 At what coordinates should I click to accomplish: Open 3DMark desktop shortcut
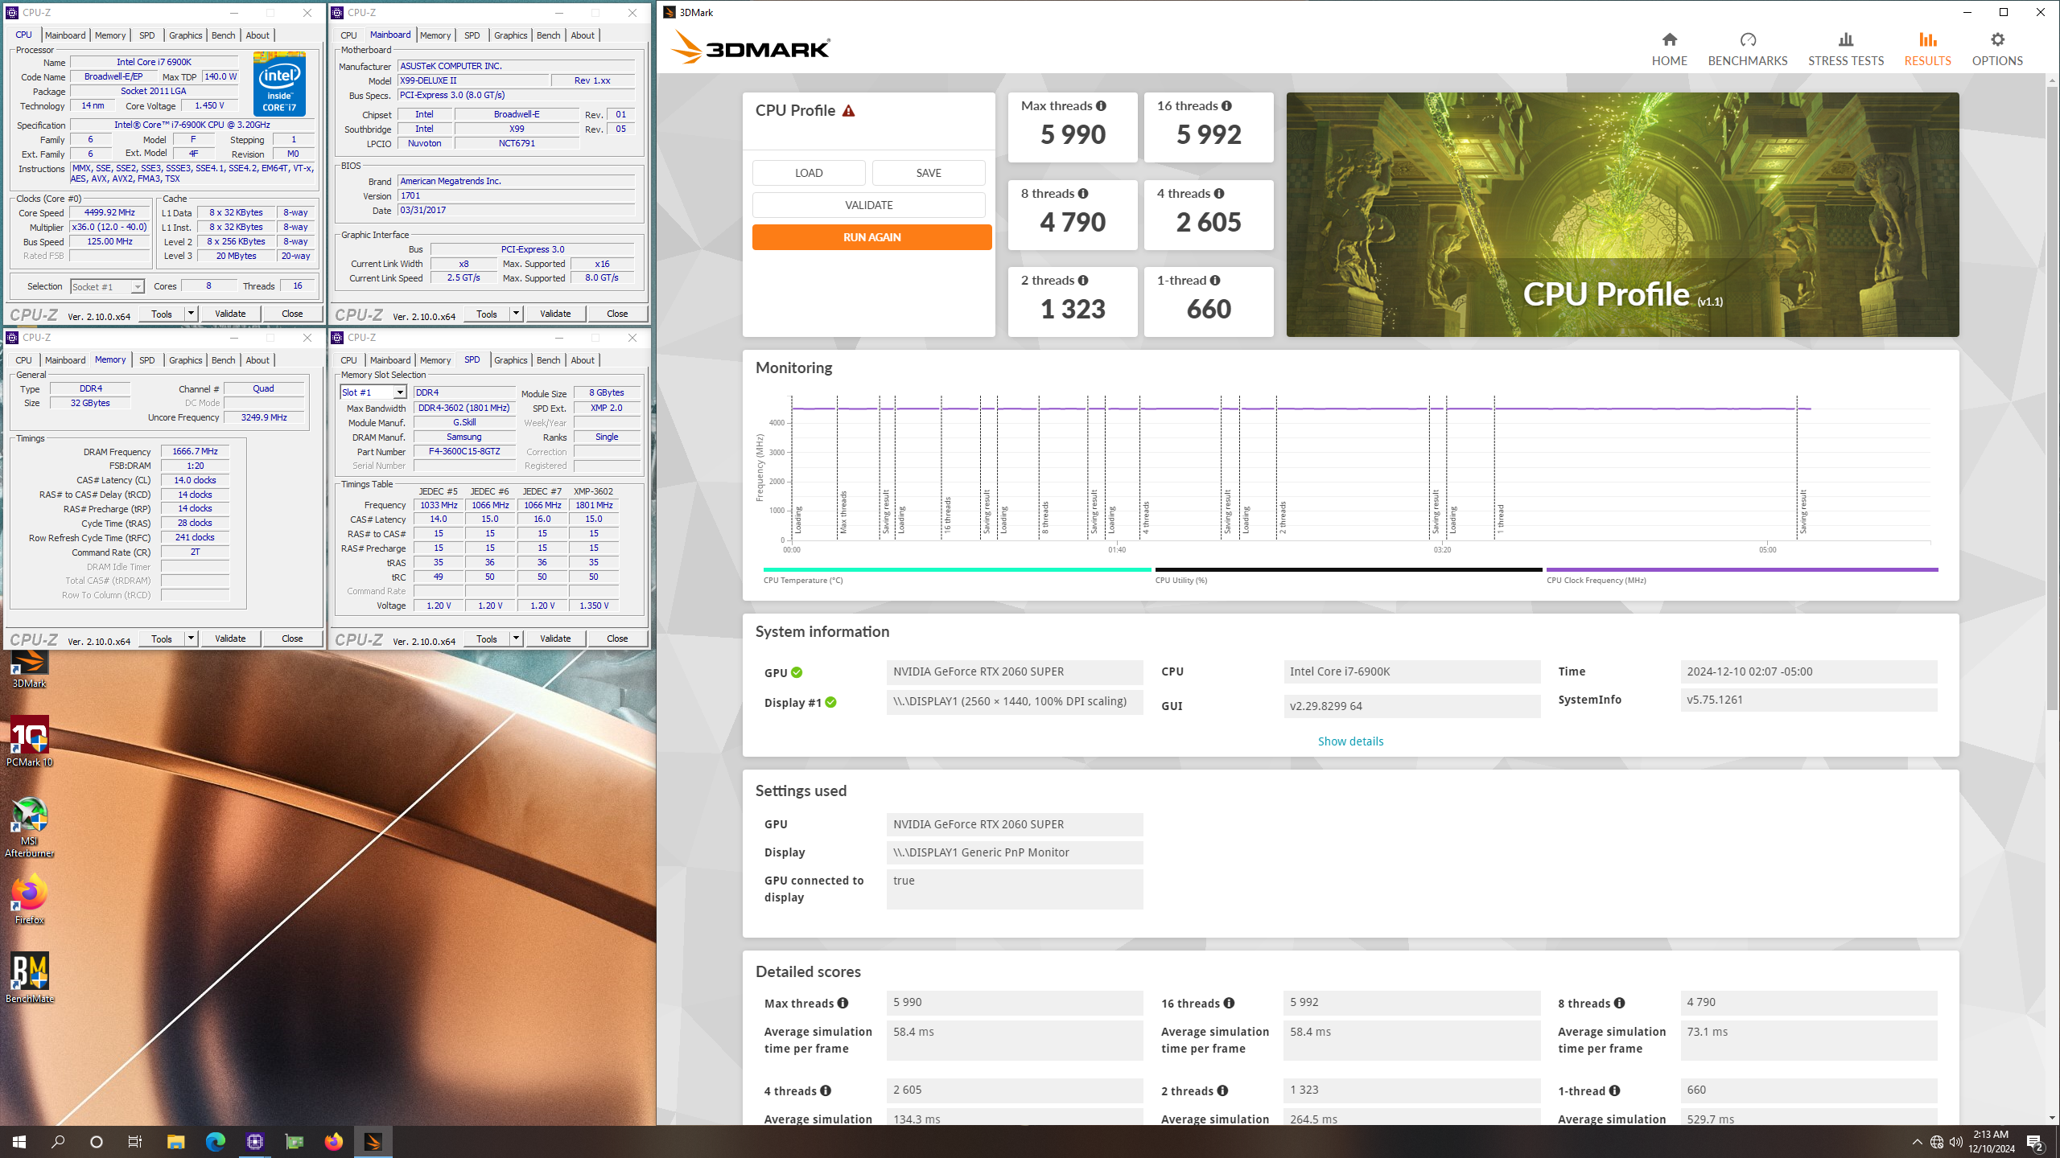click(29, 668)
